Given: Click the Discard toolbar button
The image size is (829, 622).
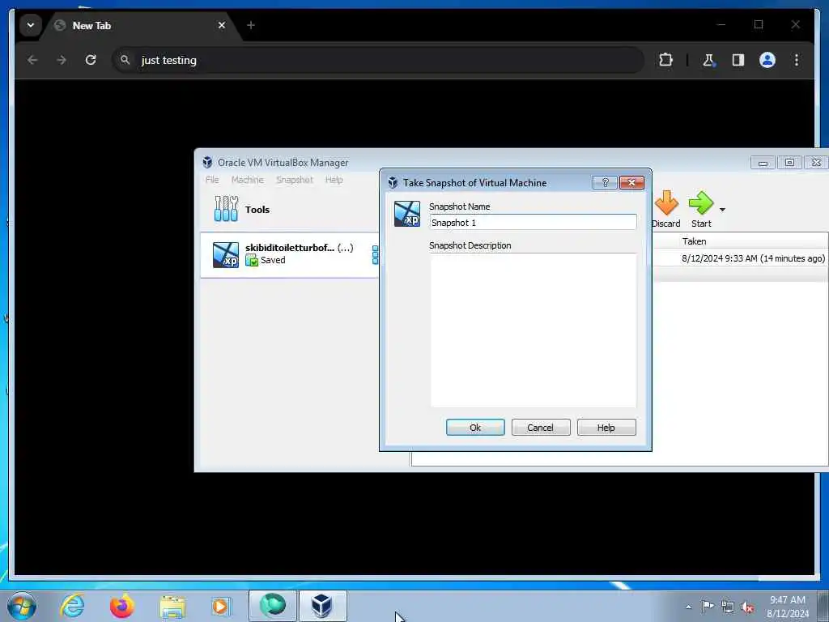Looking at the screenshot, I should (665, 210).
